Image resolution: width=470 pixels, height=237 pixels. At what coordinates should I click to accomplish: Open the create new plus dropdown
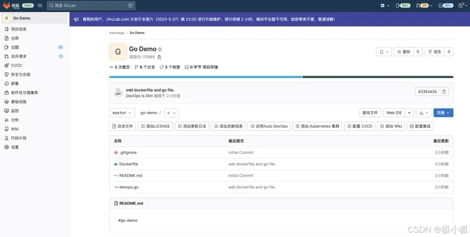(385, 5)
